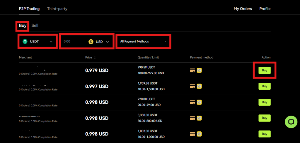Click the Quantity / Limit column header
The width and height of the screenshot is (300, 143).
point(148,57)
